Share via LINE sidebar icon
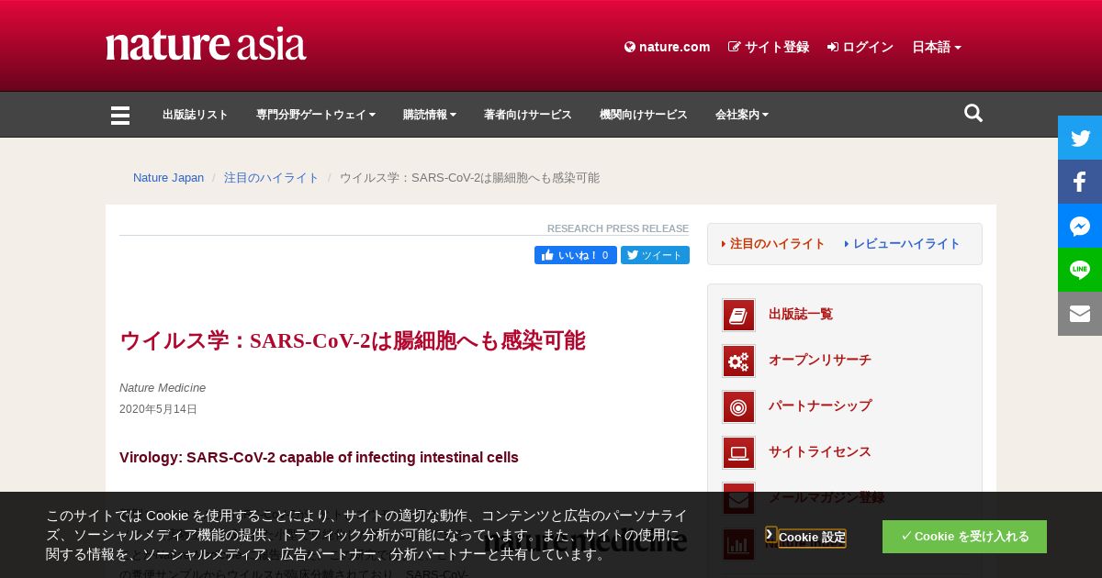The image size is (1102, 578). pos(1080,270)
